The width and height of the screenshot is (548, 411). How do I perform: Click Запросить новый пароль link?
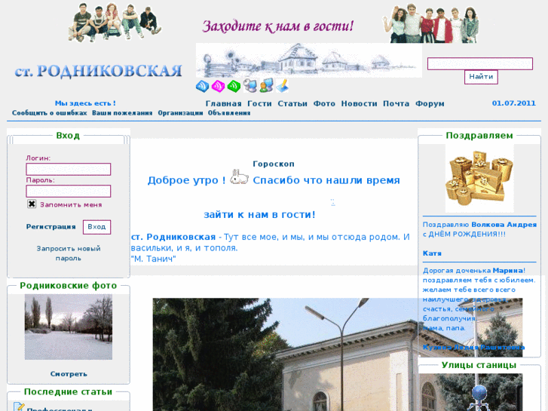[69, 253]
